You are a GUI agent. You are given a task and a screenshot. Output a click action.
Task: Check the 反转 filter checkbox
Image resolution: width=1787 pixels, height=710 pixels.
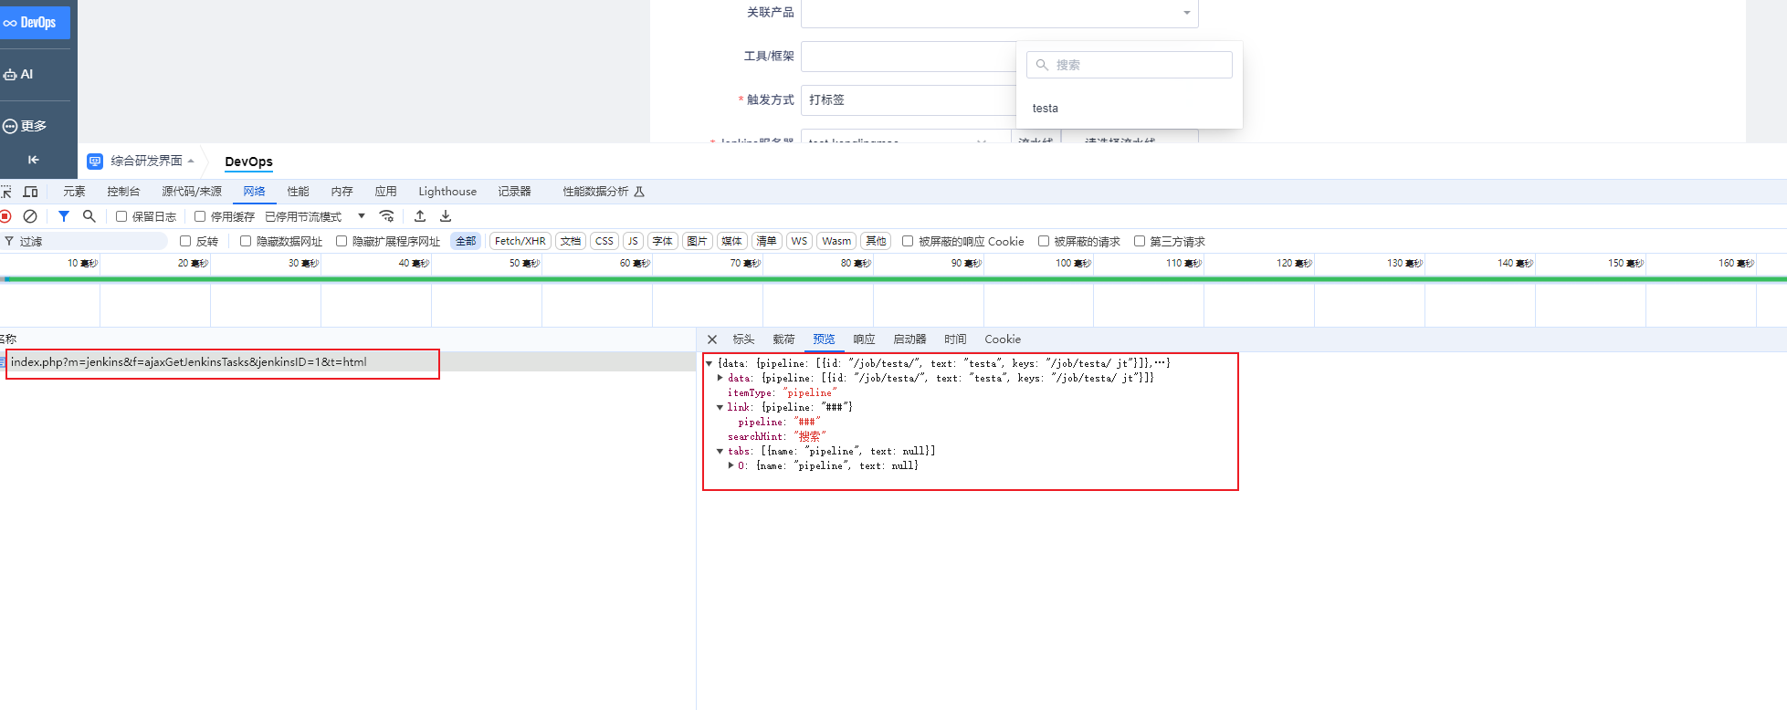(185, 241)
